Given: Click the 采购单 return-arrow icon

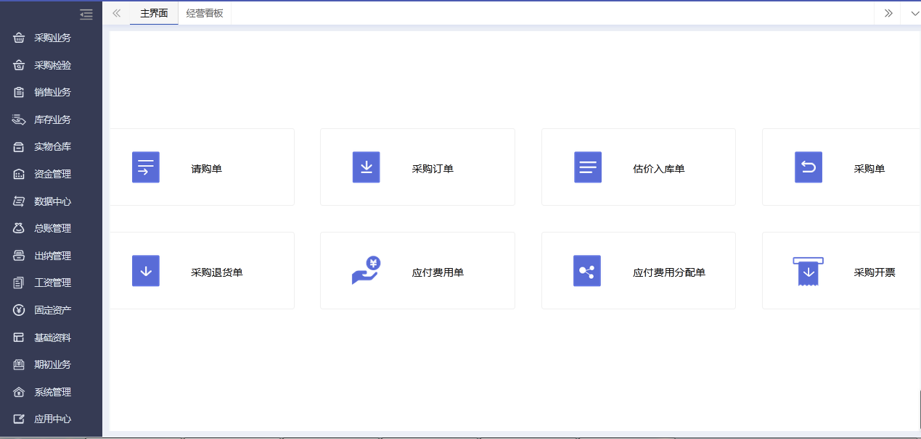Looking at the screenshot, I should [808, 167].
